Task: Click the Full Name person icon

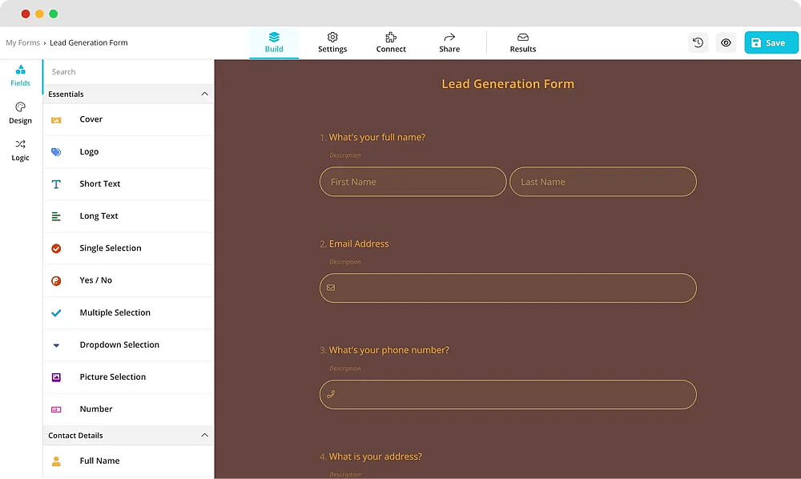Action: pyautogui.click(x=56, y=461)
